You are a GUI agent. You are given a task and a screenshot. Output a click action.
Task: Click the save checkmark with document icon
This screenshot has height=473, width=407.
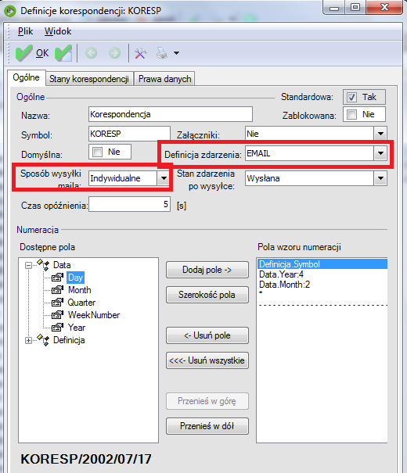click(63, 53)
